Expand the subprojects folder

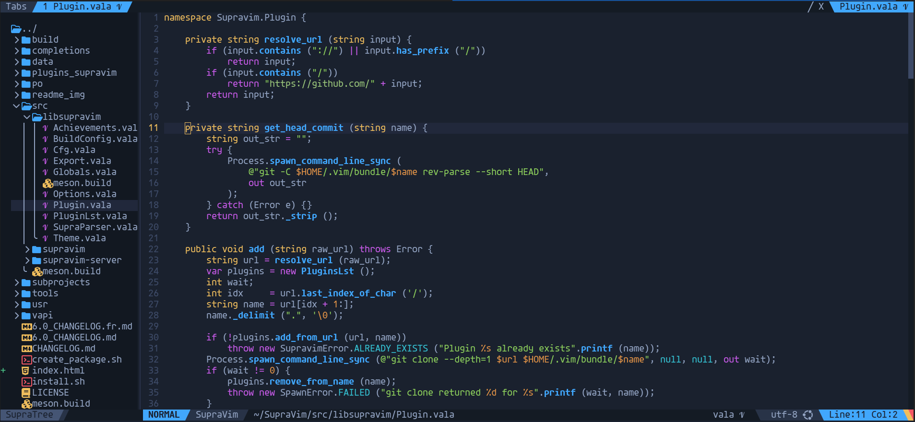point(17,282)
